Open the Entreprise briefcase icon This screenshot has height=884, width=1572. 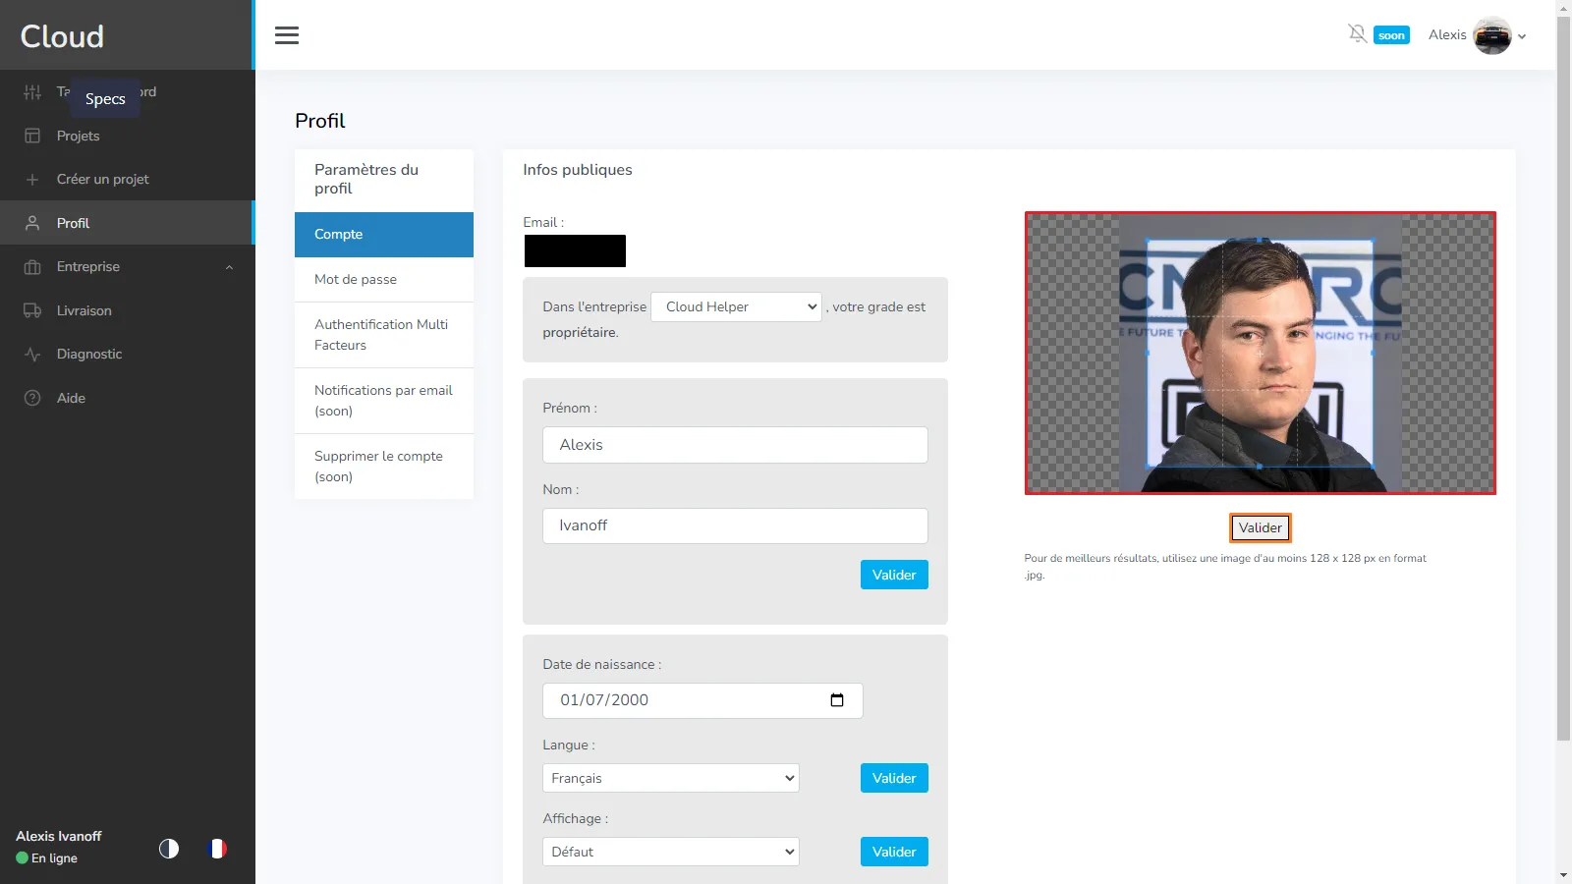tap(32, 266)
